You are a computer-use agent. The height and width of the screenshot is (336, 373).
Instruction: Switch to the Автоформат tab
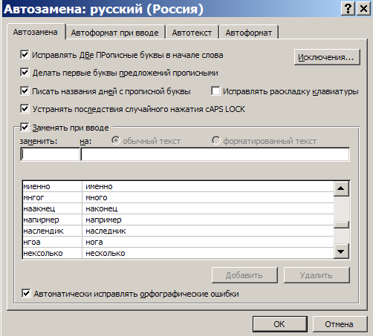tap(249, 33)
